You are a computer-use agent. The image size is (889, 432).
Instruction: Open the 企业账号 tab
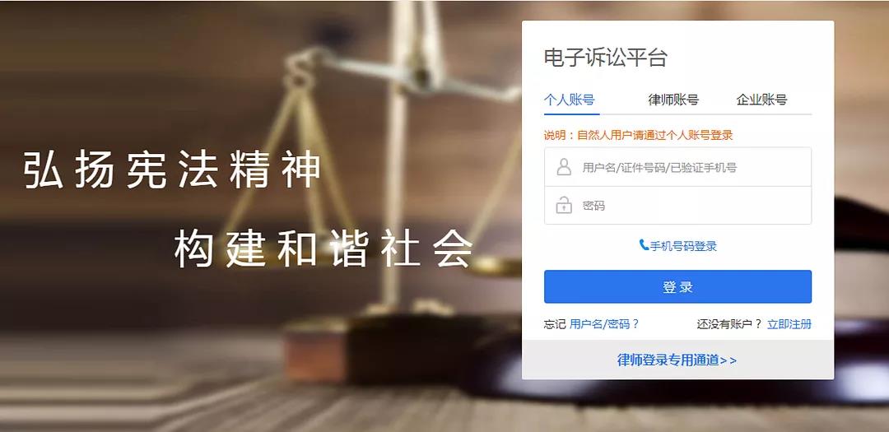point(761,100)
